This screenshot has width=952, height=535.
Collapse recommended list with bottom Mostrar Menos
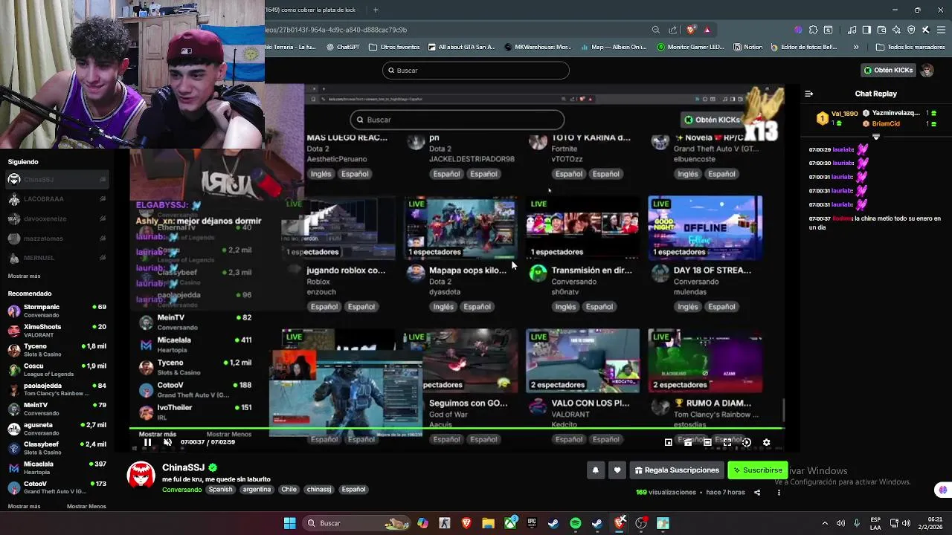click(x=86, y=506)
